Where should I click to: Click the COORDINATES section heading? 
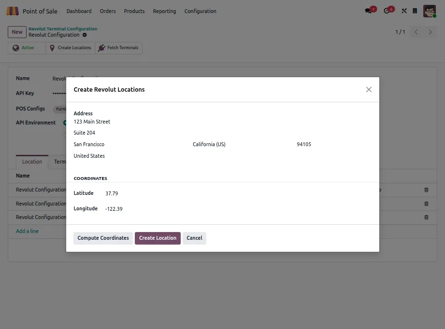coord(90,178)
